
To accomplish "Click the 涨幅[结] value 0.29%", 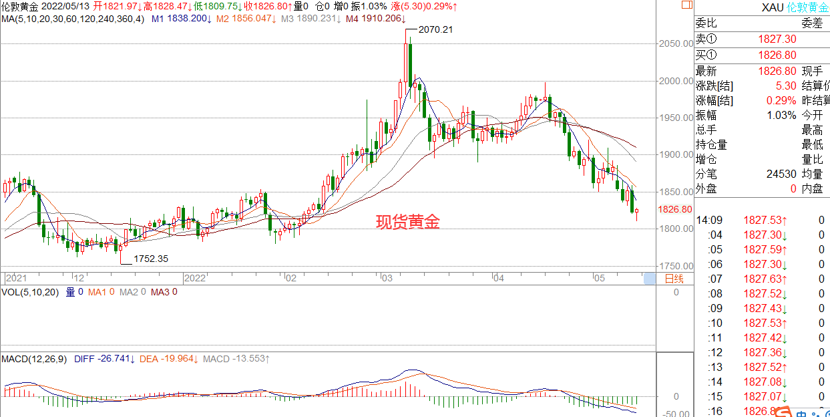I will pos(781,100).
